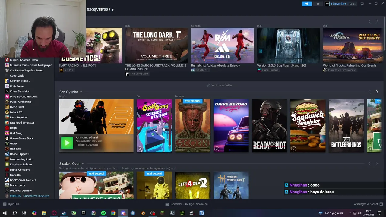The height and width of the screenshot is (217, 386).
Task: Open Opera GX from the taskbar
Action: coord(54,213)
